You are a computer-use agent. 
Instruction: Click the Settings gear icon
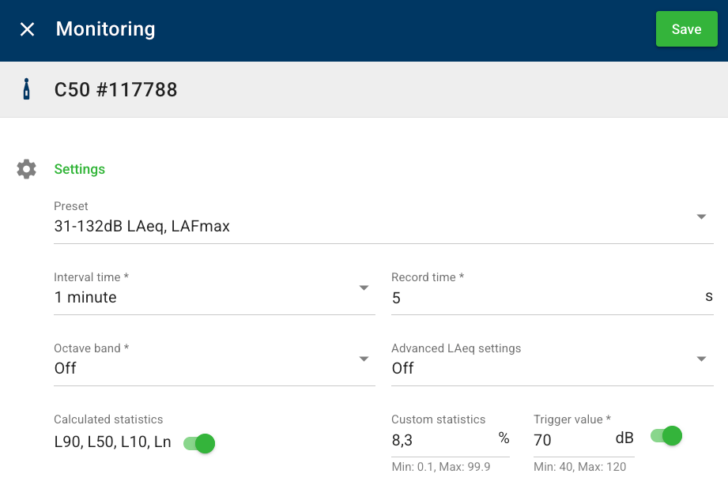pos(26,169)
